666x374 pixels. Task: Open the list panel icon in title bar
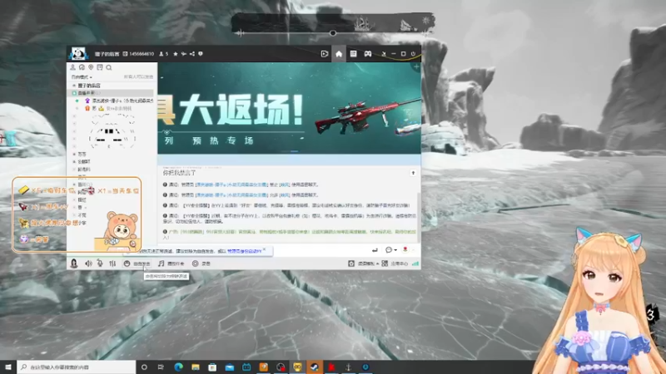(x=353, y=54)
